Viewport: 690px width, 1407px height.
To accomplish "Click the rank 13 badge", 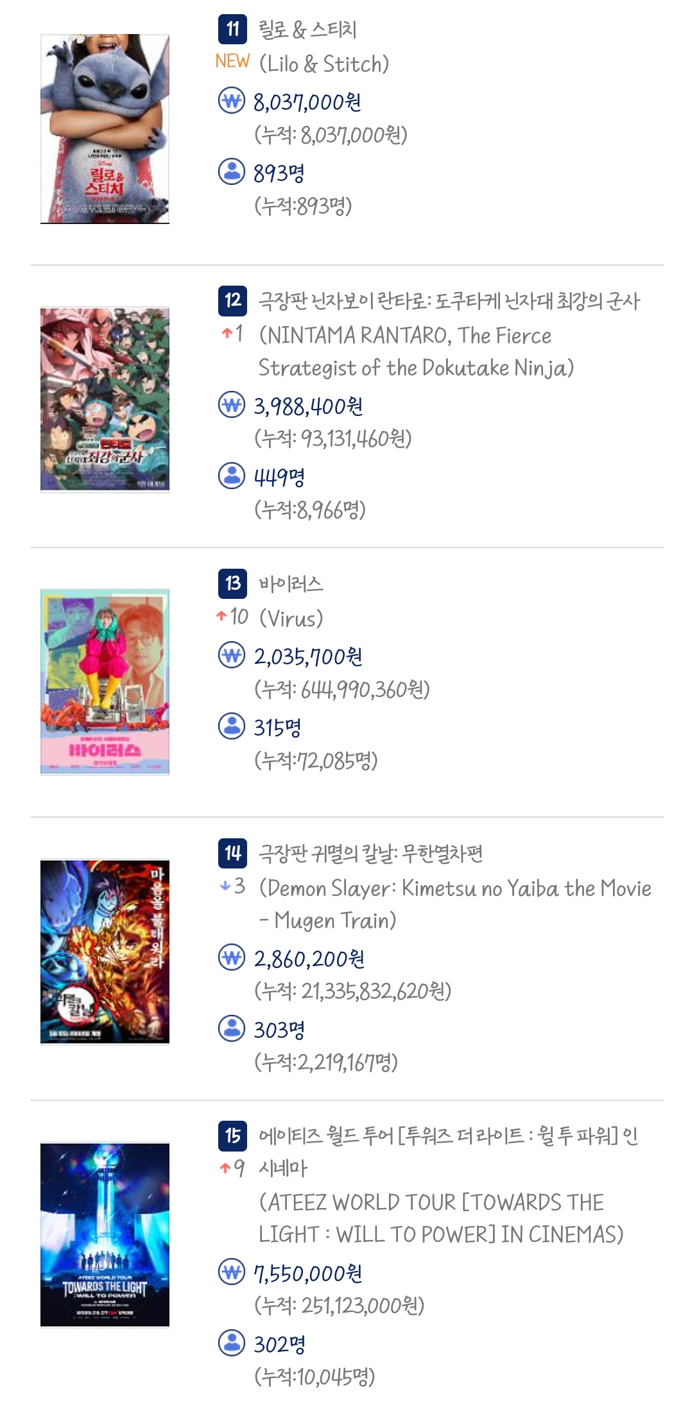I will tap(232, 583).
